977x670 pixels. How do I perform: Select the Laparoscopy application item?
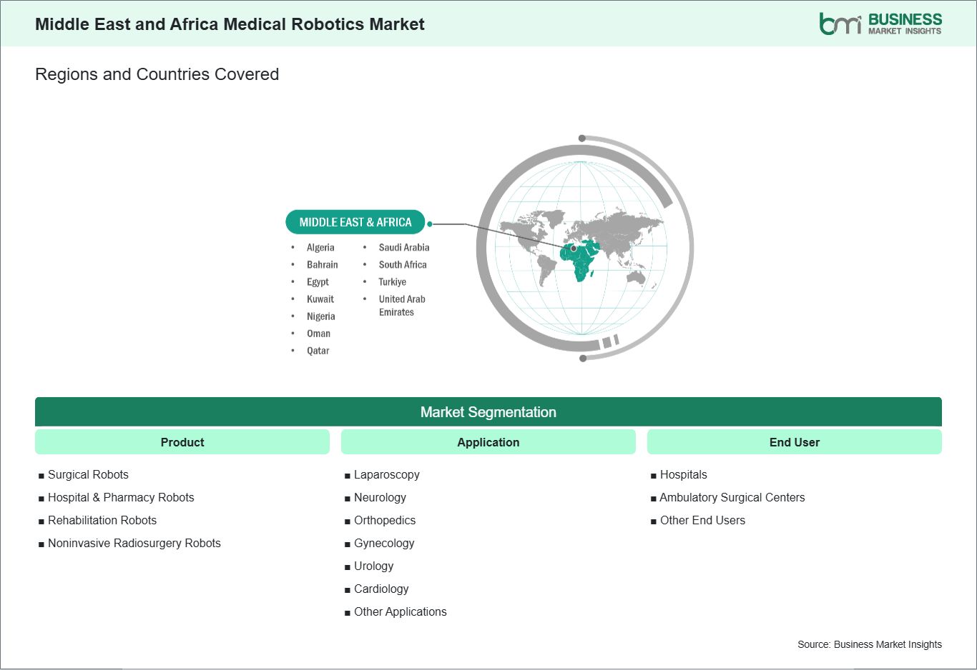coord(387,475)
